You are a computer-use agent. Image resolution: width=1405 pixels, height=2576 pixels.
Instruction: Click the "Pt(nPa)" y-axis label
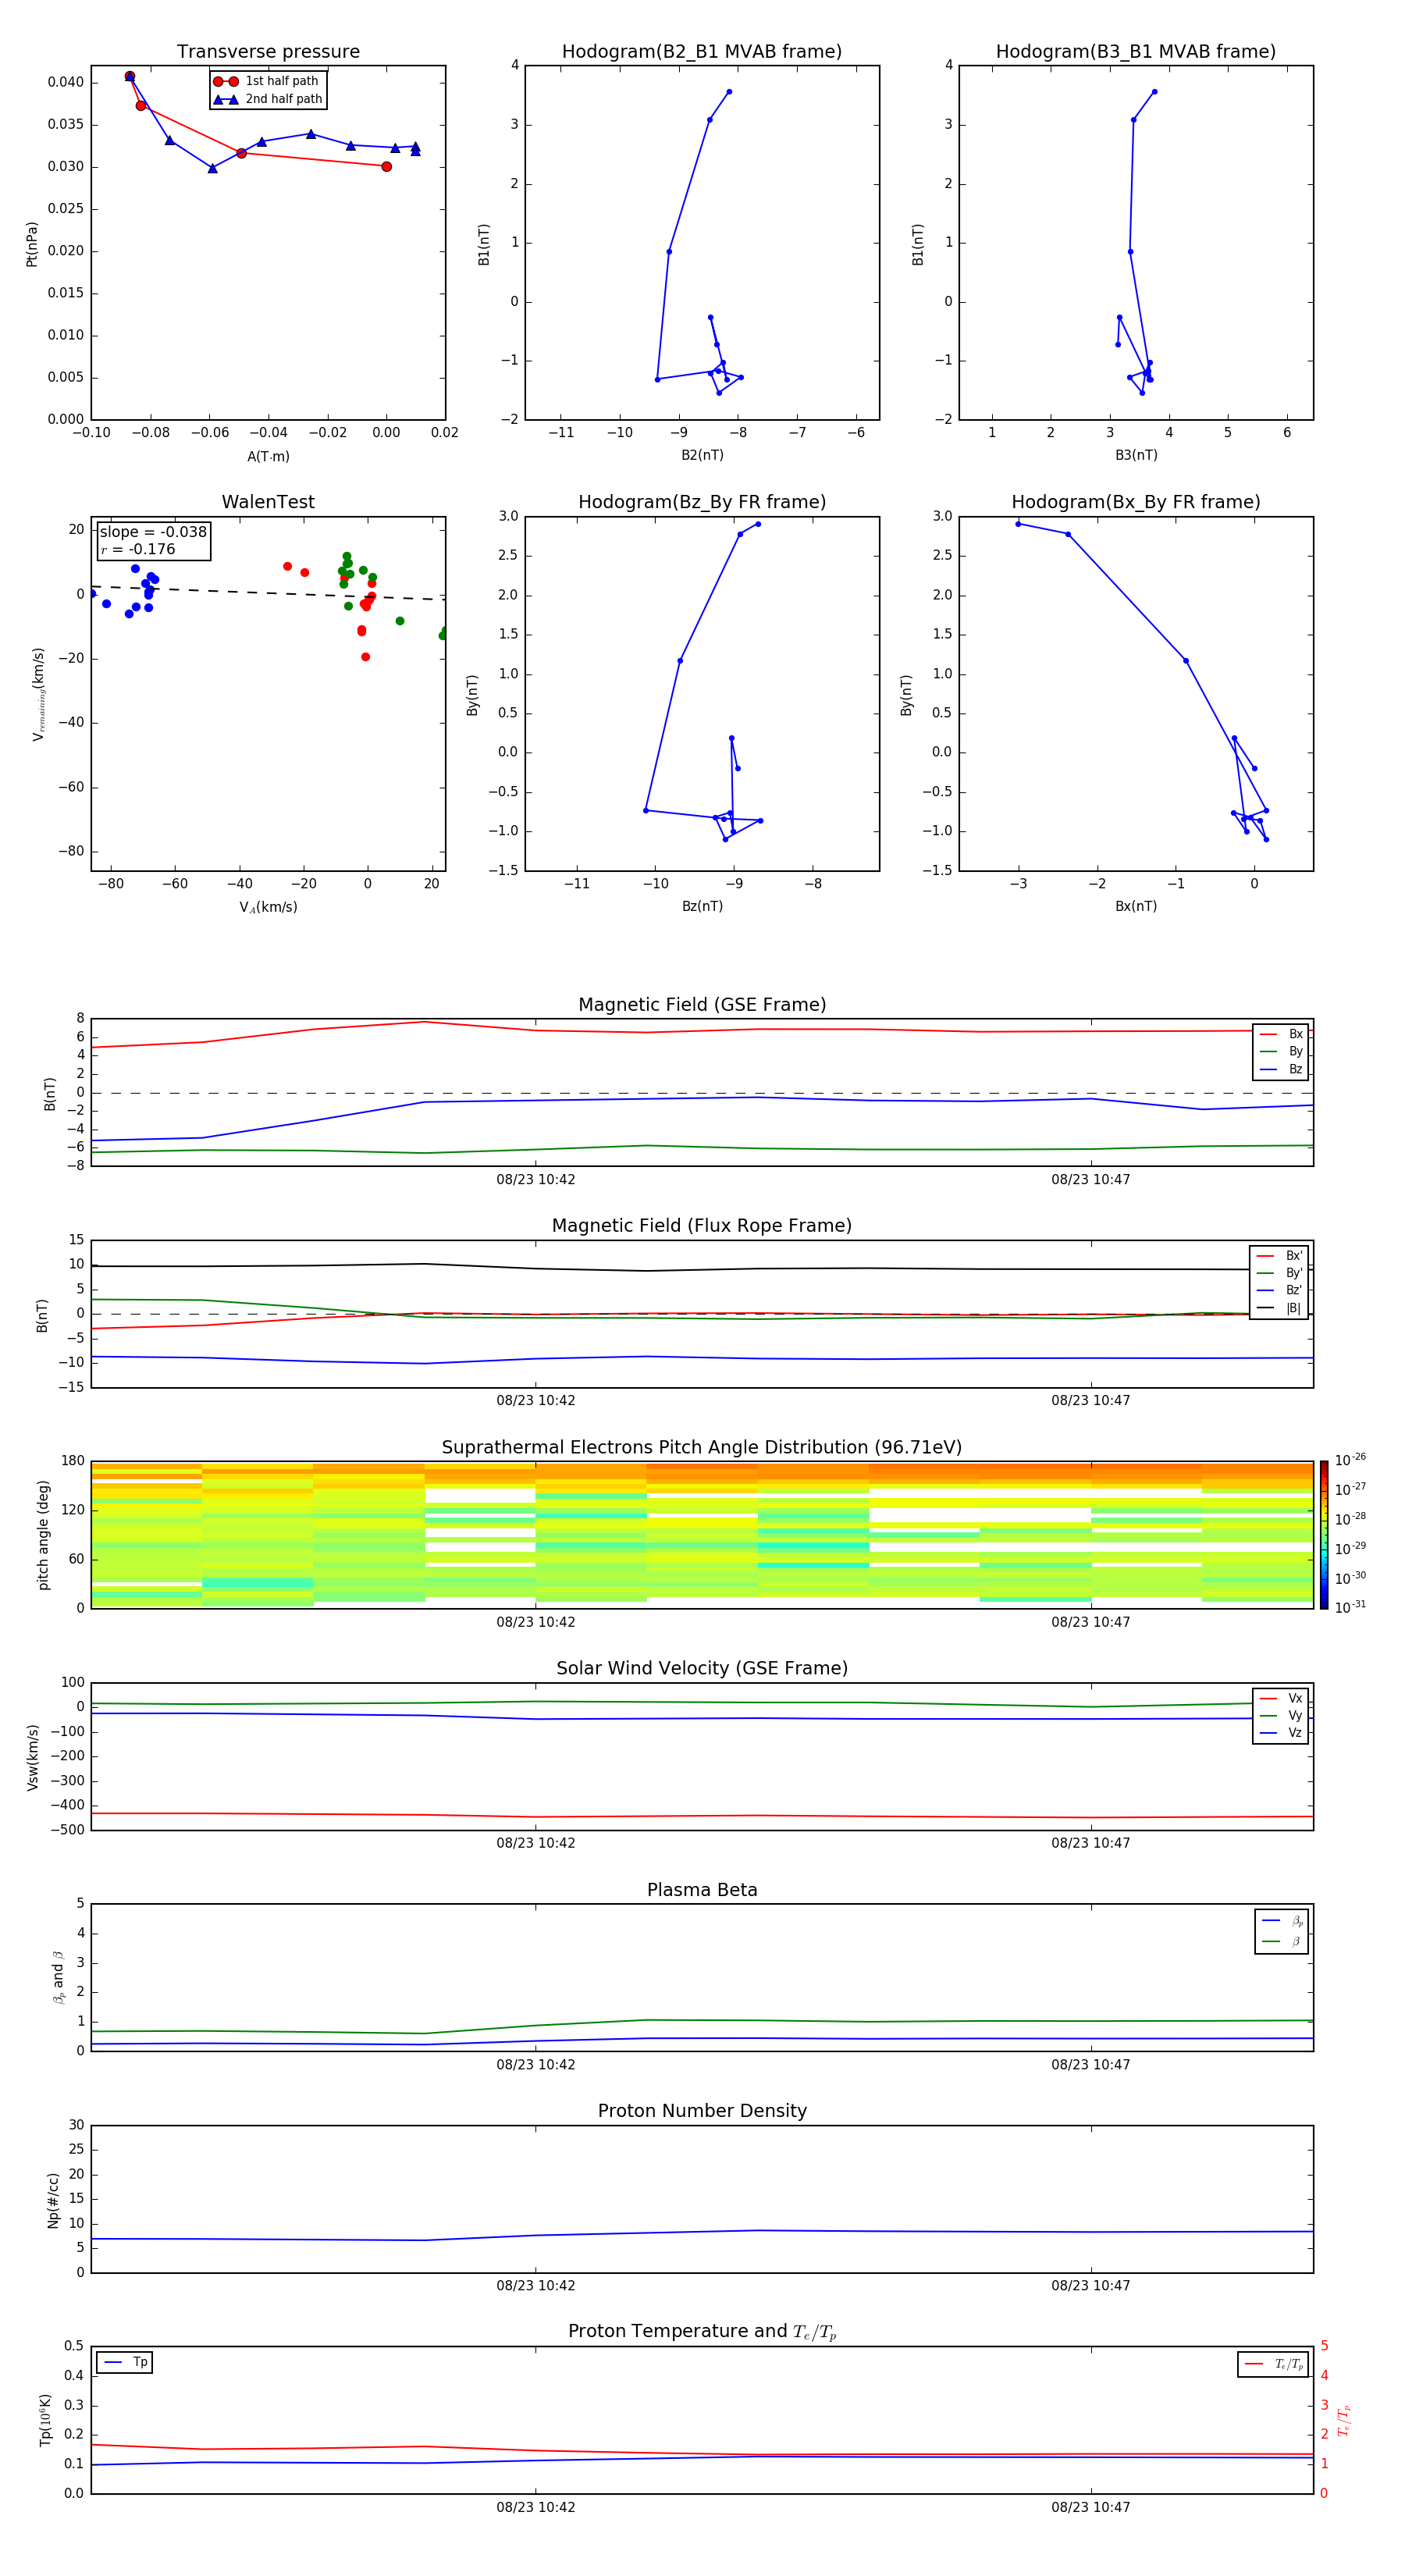[x=31, y=244]
